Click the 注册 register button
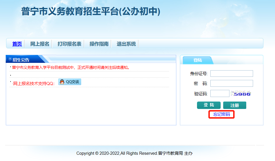This screenshot has width=275, height=161. (x=235, y=105)
